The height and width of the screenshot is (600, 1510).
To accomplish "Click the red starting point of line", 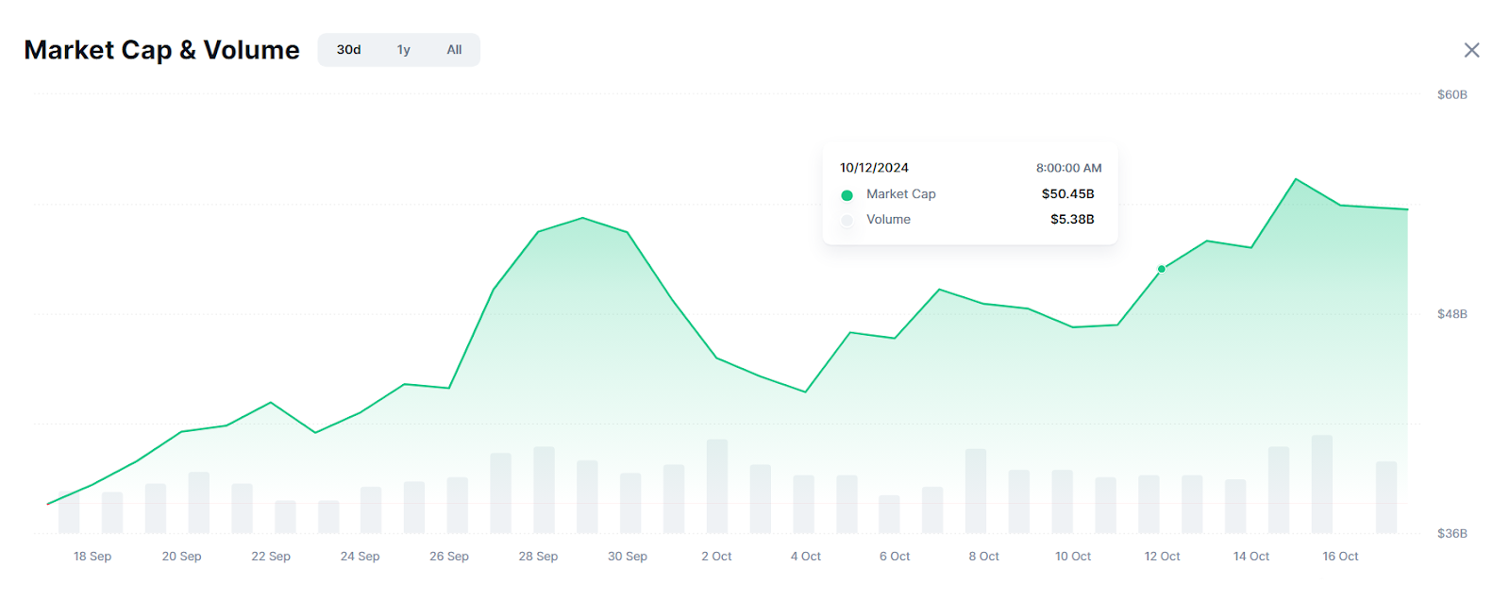I will pyautogui.click(x=48, y=504).
